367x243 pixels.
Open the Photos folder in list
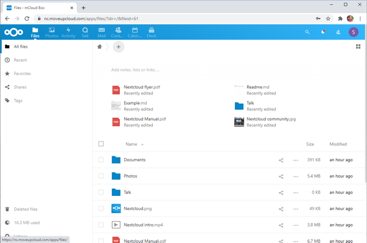130,176
